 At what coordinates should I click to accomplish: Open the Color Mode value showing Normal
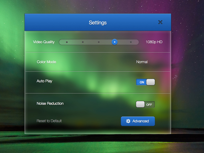tap(142, 62)
